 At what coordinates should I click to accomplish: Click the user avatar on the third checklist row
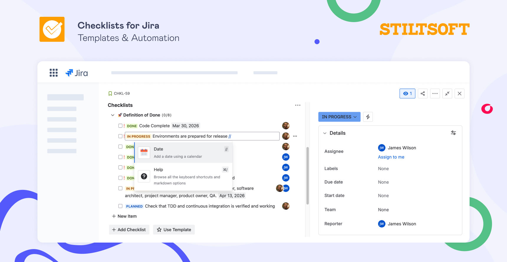tap(286, 147)
